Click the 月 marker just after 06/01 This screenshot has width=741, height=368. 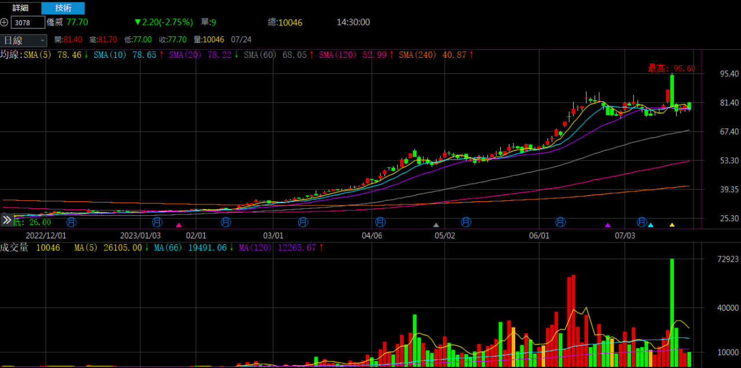point(560,222)
